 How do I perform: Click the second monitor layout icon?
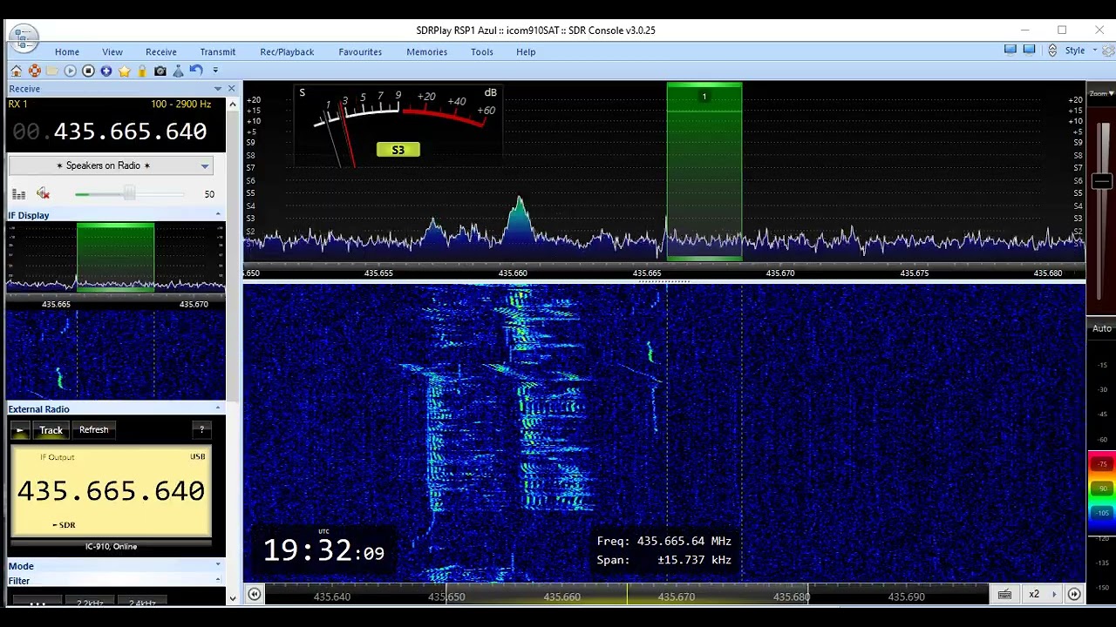click(1030, 51)
